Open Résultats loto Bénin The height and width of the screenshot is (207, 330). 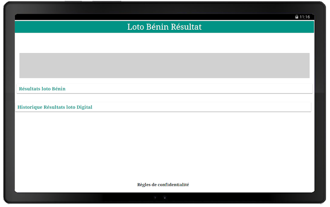tap(164, 89)
